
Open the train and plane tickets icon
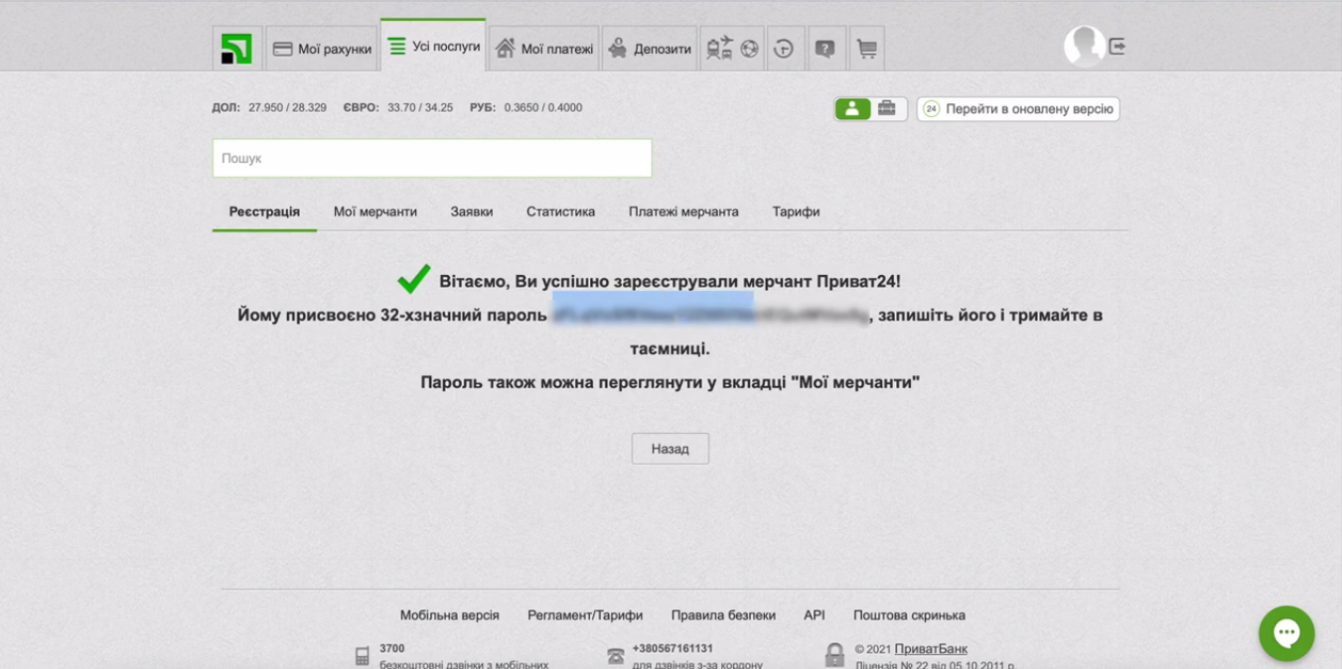click(x=719, y=48)
